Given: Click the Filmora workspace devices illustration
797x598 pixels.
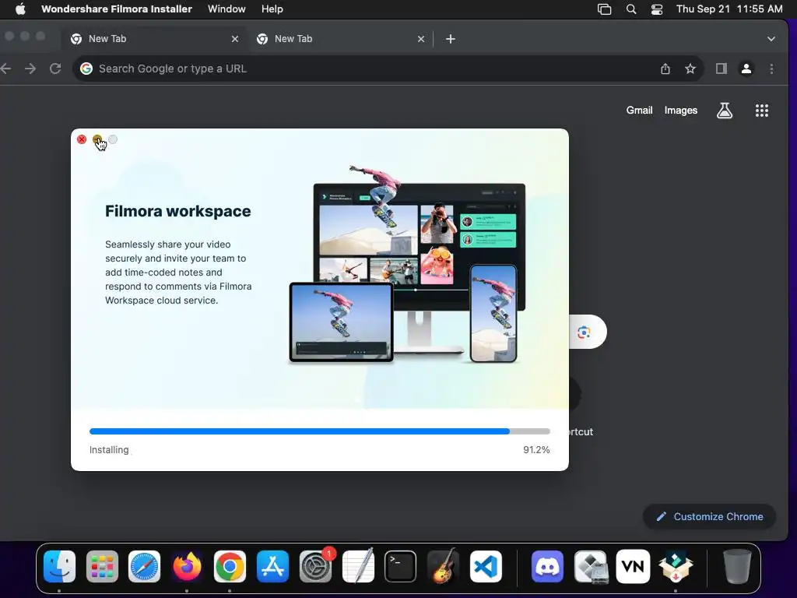Looking at the screenshot, I should click(x=407, y=265).
